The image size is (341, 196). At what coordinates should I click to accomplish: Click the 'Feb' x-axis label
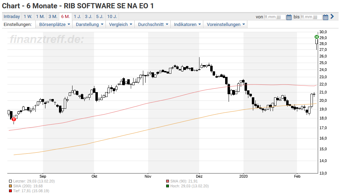coord(297,177)
